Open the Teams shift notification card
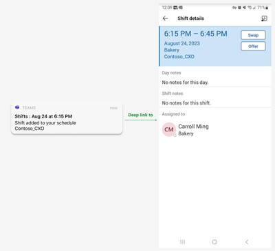 tap(67, 118)
